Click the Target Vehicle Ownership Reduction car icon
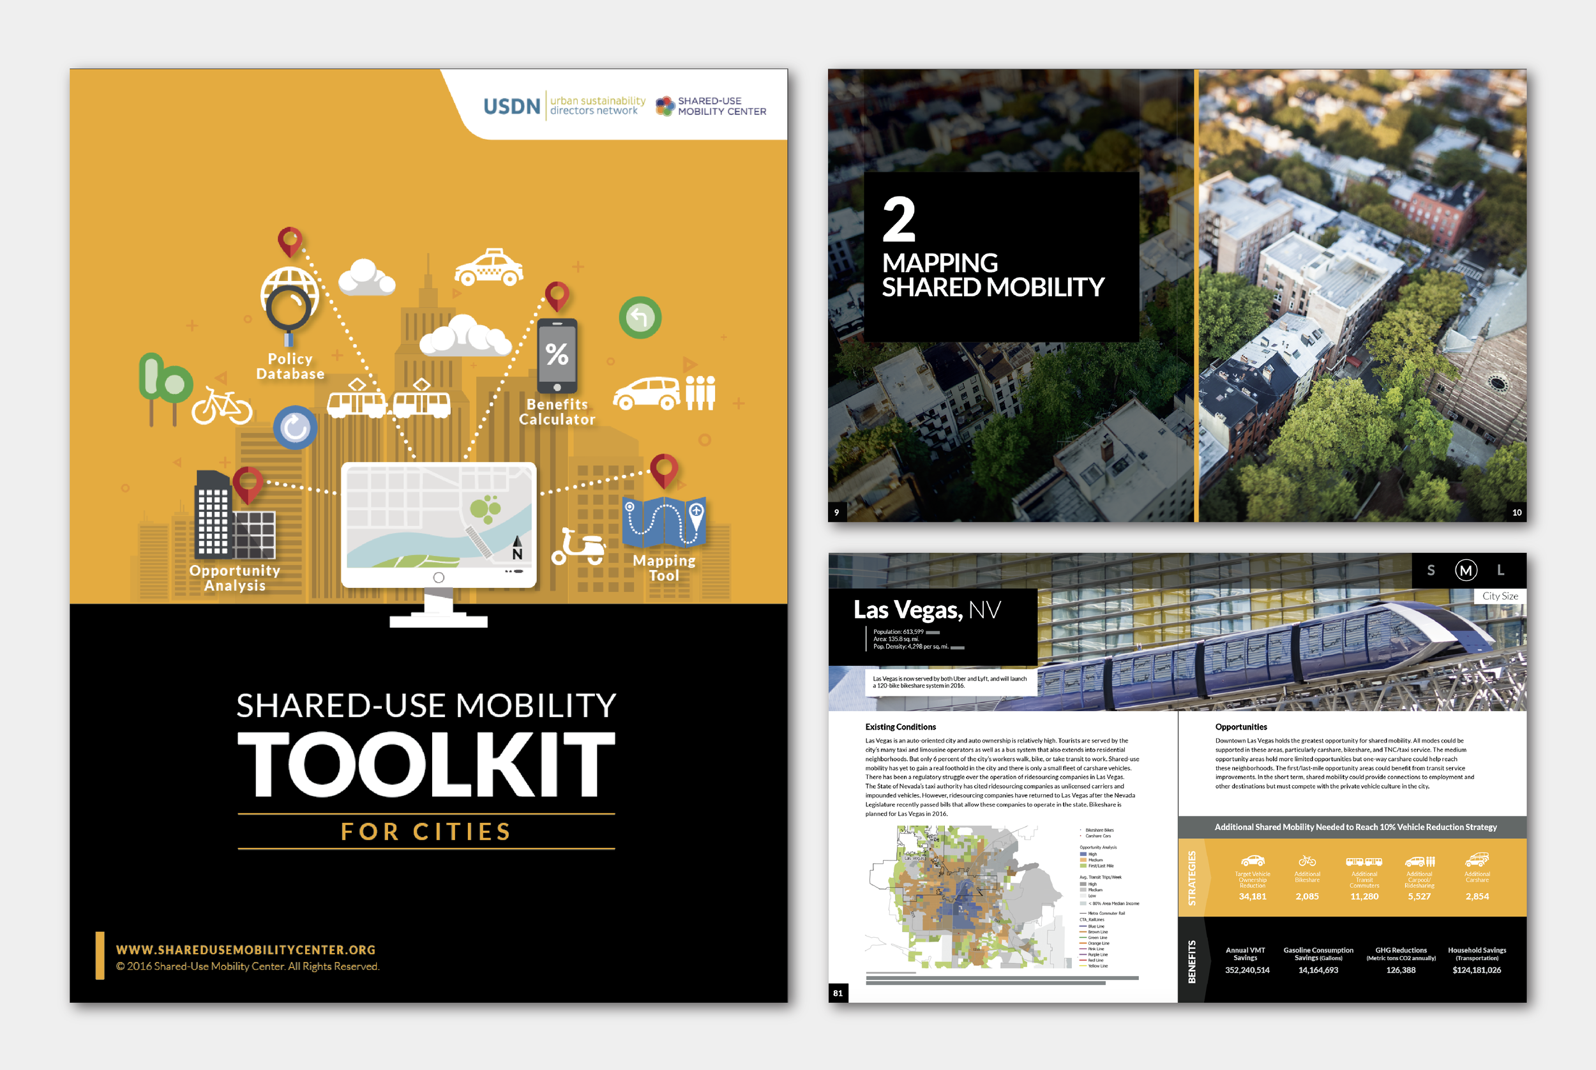This screenshot has height=1070, width=1596. pyautogui.click(x=1252, y=861)
